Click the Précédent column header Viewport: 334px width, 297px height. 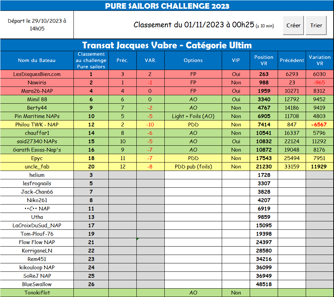click(292, 60)
